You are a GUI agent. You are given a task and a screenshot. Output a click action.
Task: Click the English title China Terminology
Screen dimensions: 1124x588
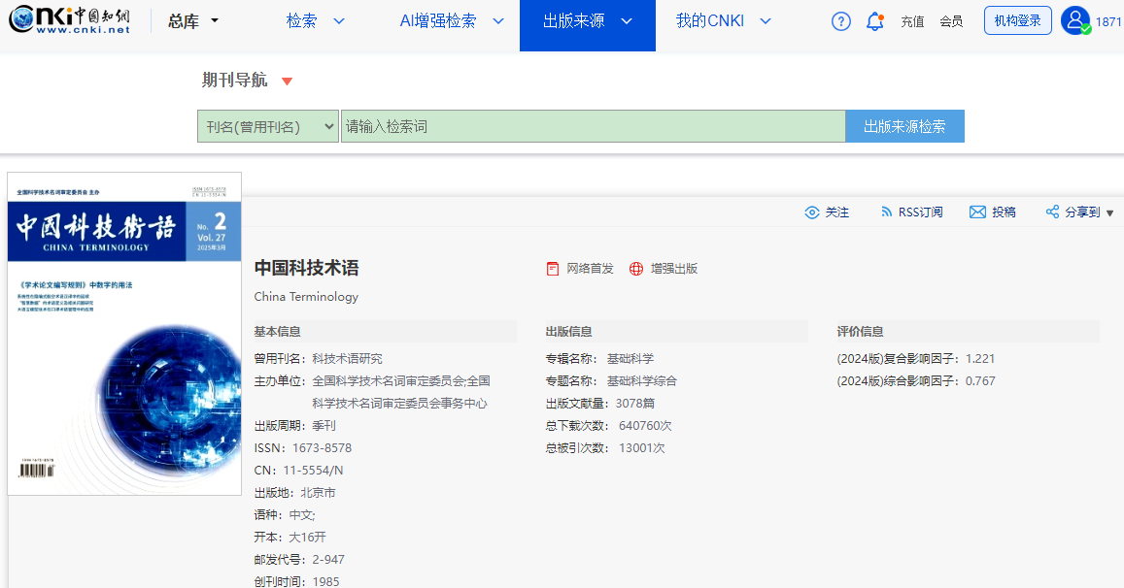(x=306, y=297)
